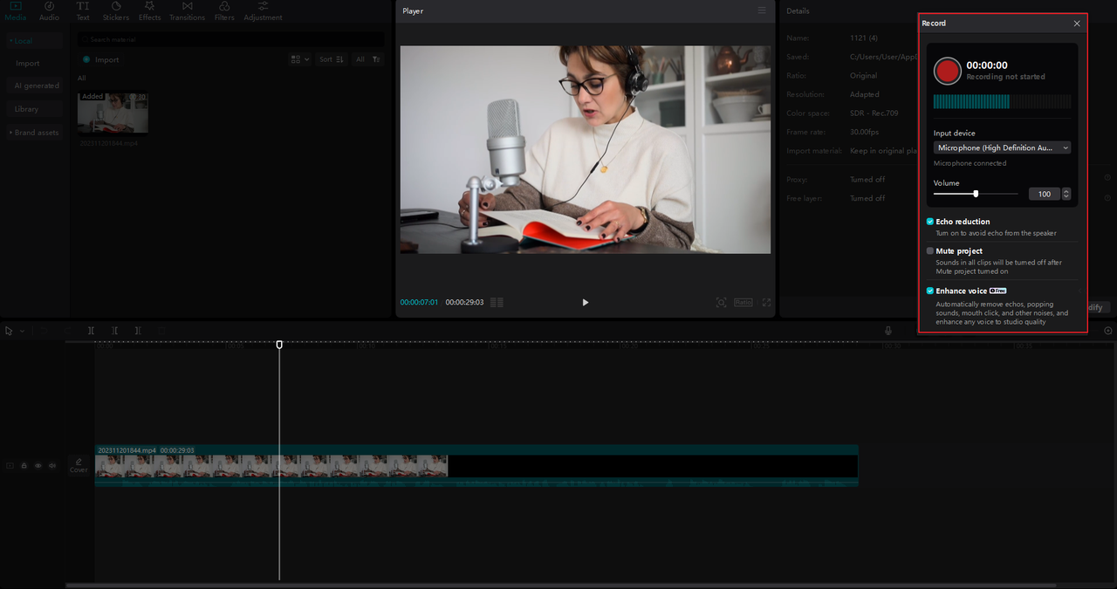
Task: Enter fullscreen preview in Player
Action: (766, 302)
